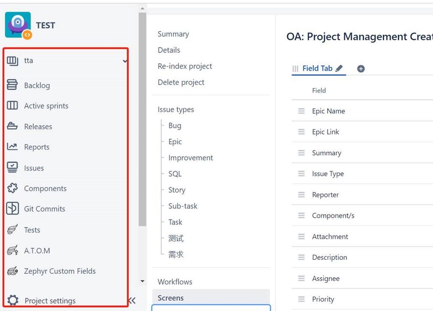Click the sidebar scrollbar down arrow

pyautogui.click(x=143, y=281)
